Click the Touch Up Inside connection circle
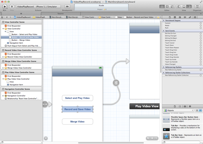This screenshot has width=203, height=144. (201, 59)
